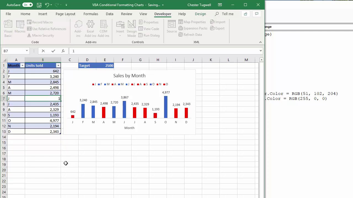Collapse the ribbon

(260, 42)
